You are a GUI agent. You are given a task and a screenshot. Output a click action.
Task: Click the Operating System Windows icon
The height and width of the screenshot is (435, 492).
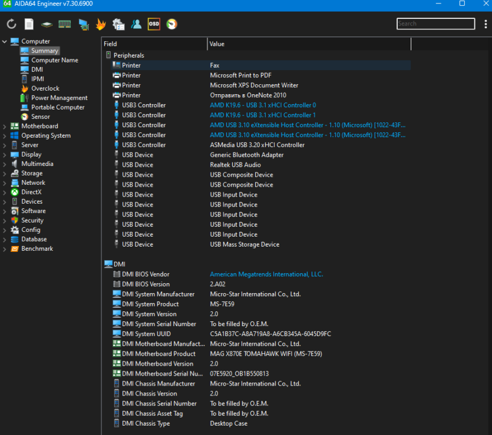[x=15, y=136]
